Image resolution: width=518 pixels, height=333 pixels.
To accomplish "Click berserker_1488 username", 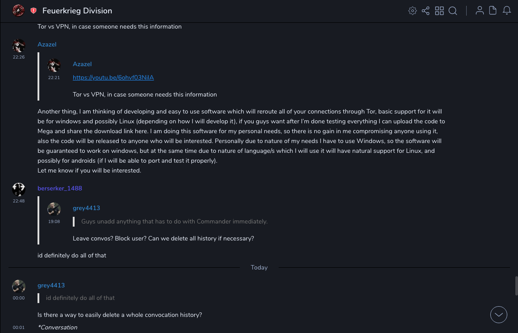I will point(60,188).
